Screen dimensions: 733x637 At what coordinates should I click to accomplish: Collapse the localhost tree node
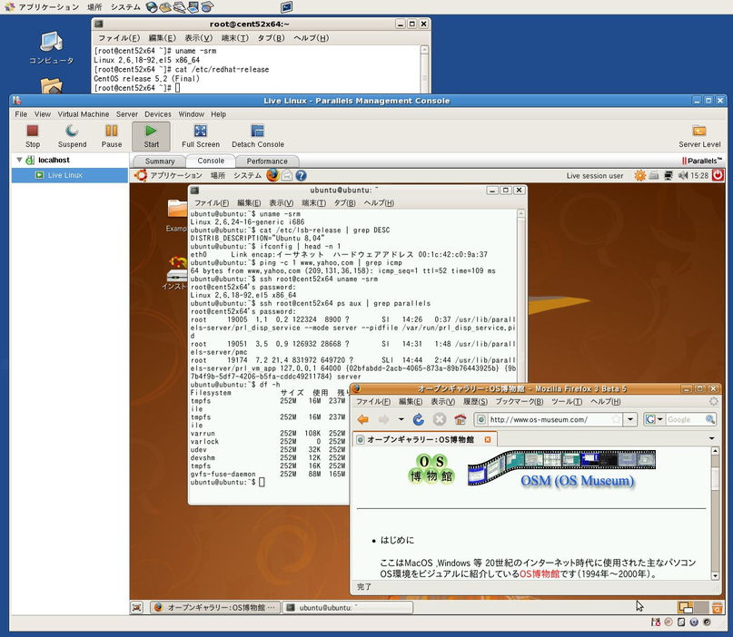point(19,160)
